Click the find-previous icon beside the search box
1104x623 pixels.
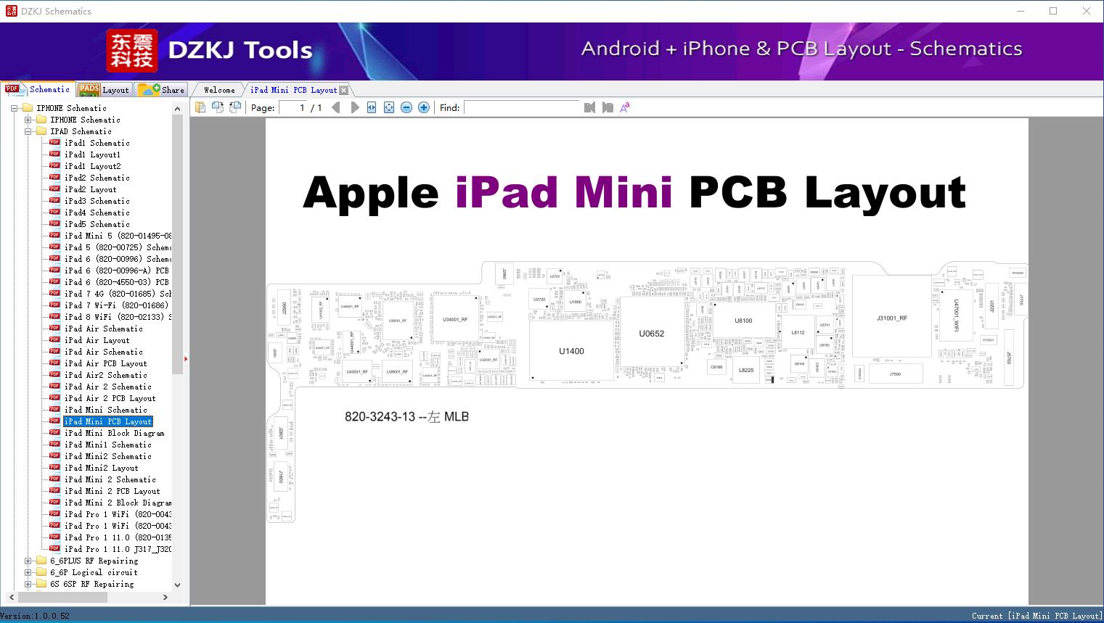(590, 107)
